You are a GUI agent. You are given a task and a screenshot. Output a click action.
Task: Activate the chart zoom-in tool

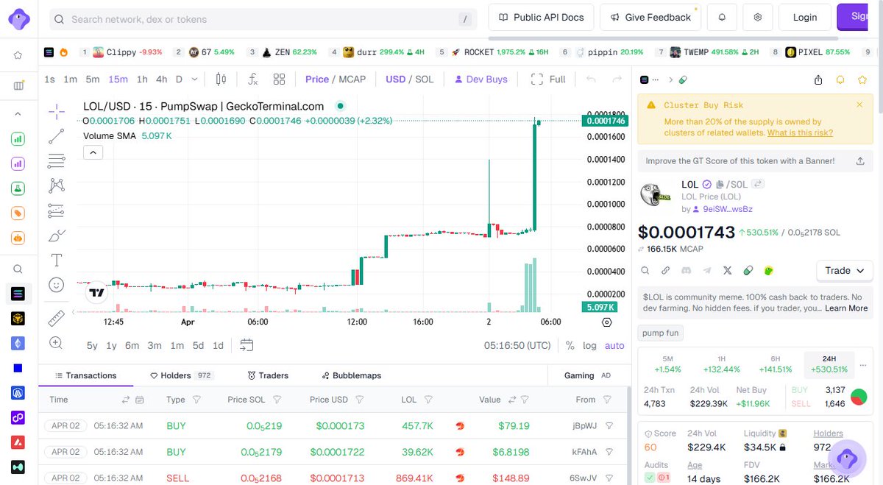[57, 342]
